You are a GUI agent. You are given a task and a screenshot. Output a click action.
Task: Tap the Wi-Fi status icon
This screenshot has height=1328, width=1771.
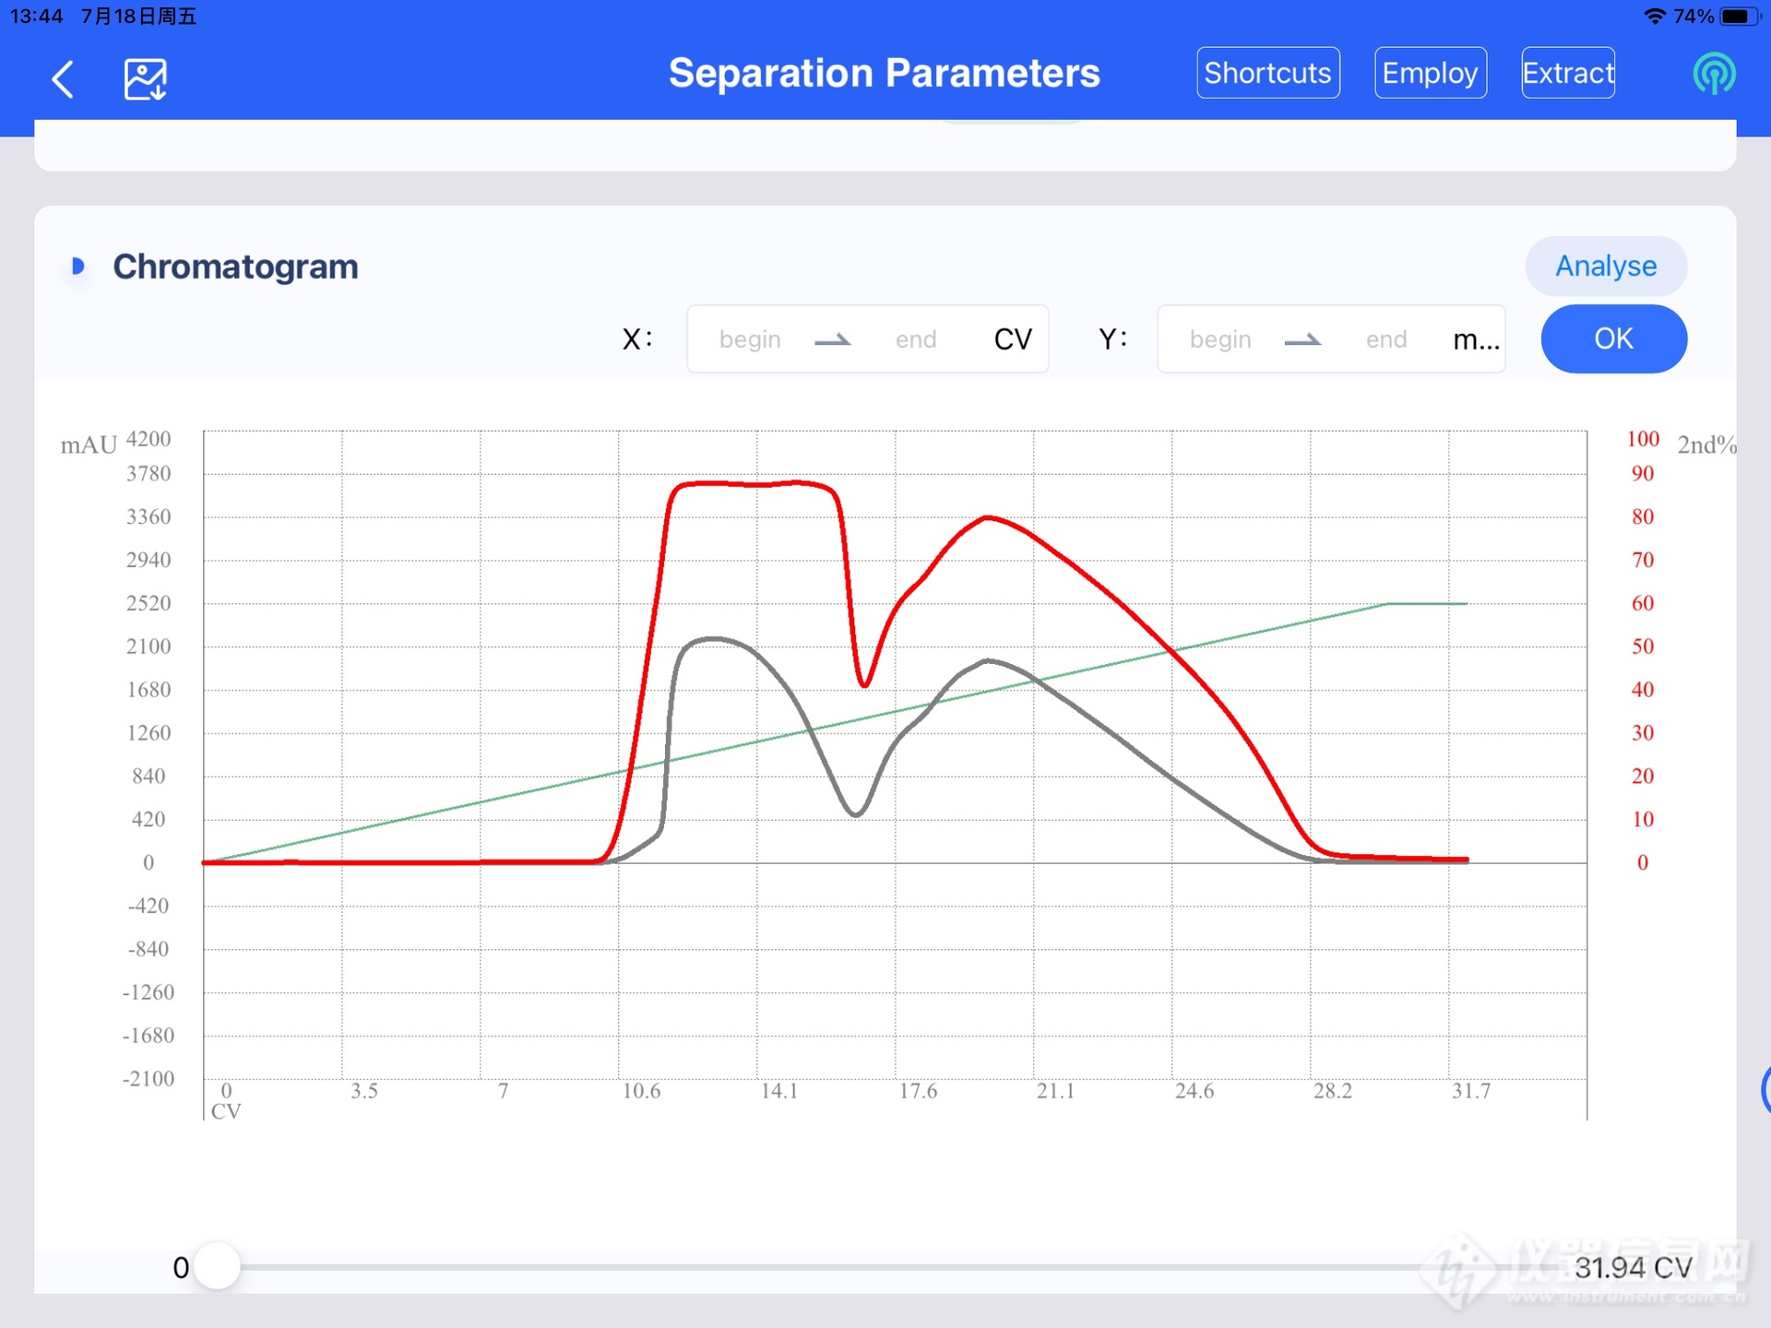(1655, 16)
